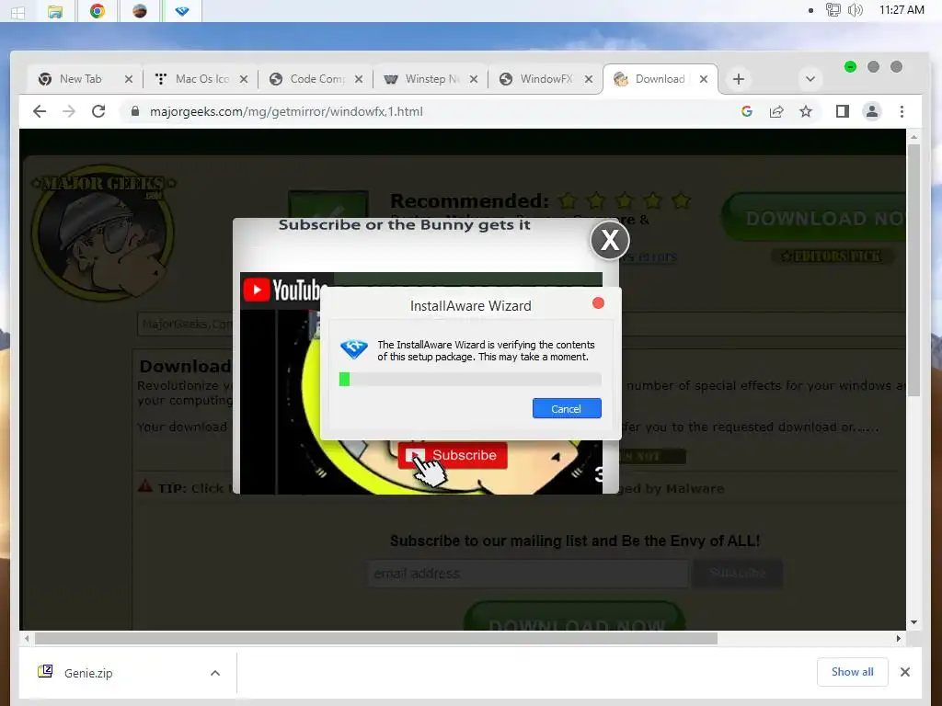The image size is (942, 706).
Task: Click the InstallAware progress bar
Action: tap(470, 379)
